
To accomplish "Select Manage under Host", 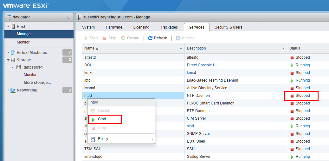I will [x=39, y=34].
